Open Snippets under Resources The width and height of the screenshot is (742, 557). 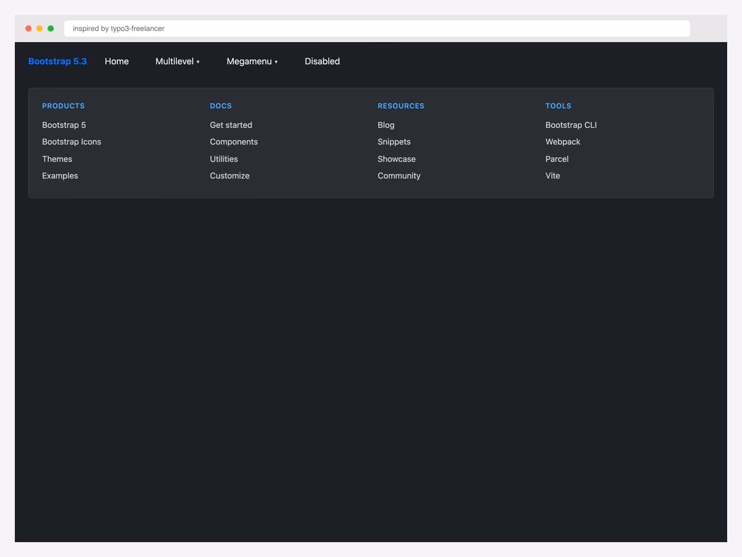tap(394, 142)
